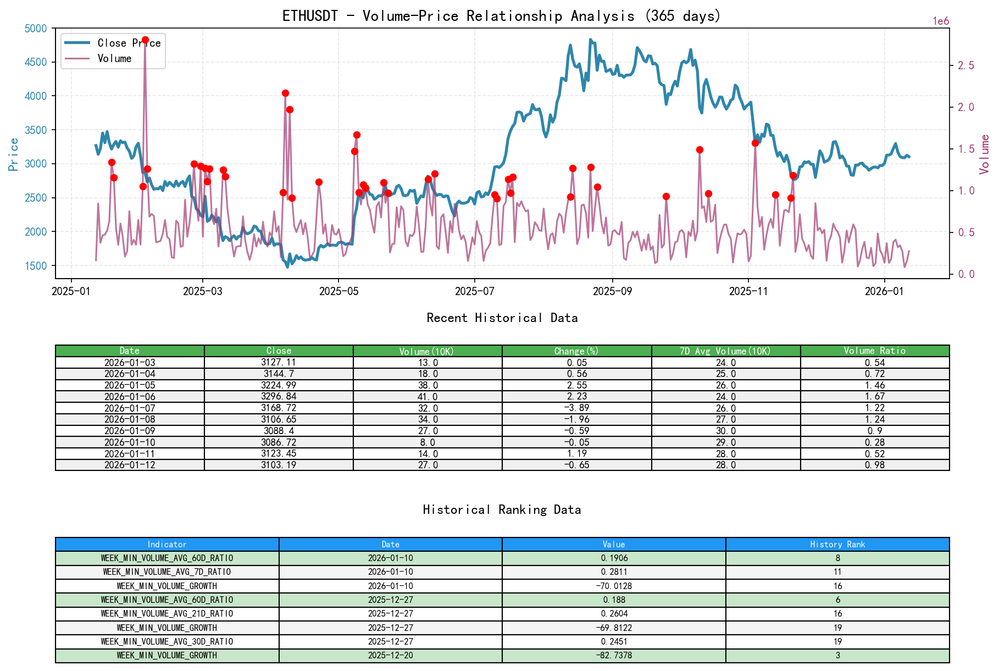The width and height of the screenshot is (999, 671).
Task: Click the Close column header
Action: pyautogui.click(x=278, y=351)
